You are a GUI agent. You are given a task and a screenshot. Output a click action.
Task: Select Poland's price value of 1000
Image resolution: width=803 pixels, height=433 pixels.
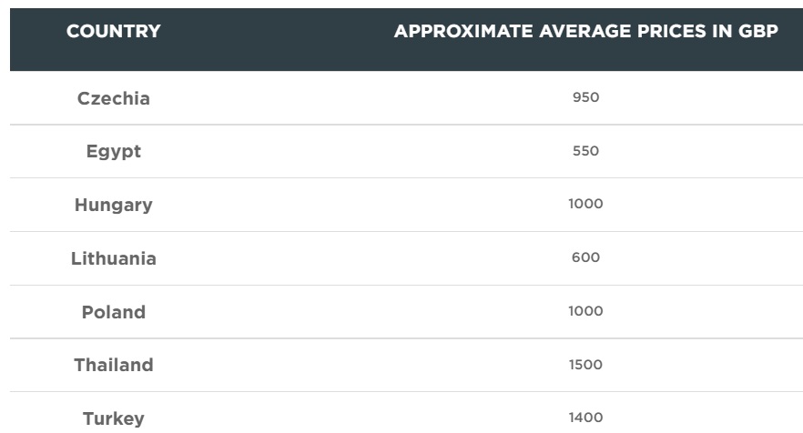pyautogui.click(x=585, y=311)
